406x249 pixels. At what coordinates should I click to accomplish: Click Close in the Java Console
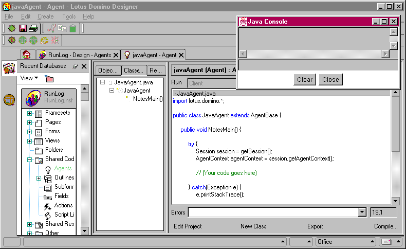pos(330,80)
